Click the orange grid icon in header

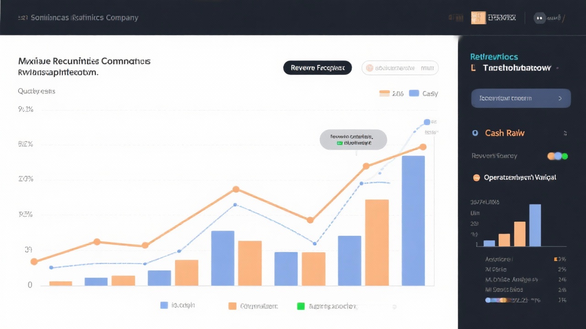(x=478, y=18)
